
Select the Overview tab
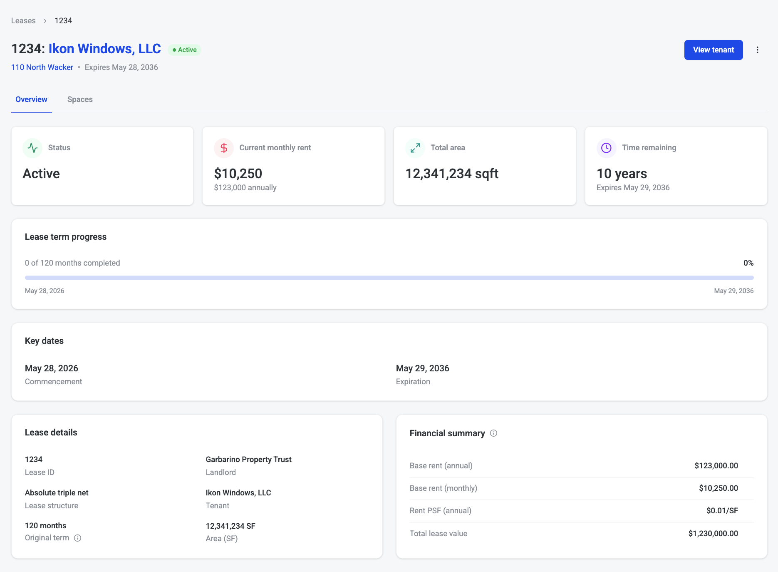31,99
